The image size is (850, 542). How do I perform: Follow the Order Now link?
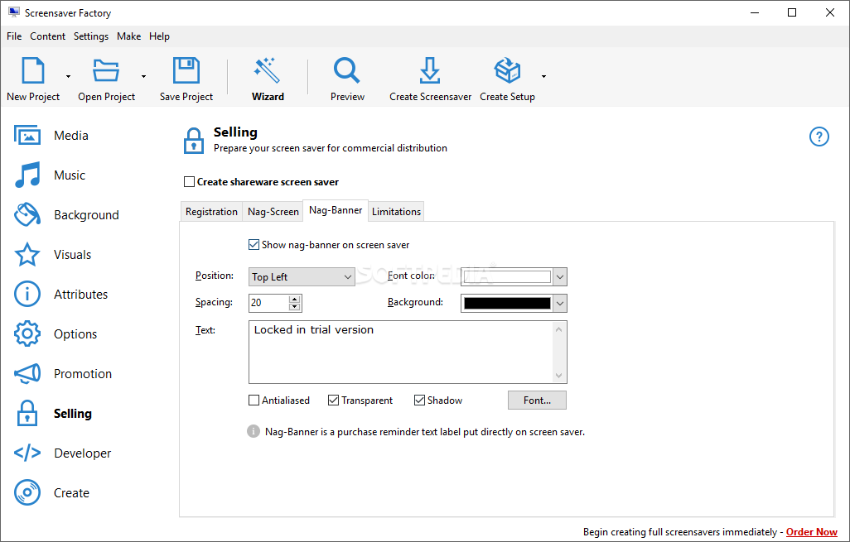tap(812, 532)
